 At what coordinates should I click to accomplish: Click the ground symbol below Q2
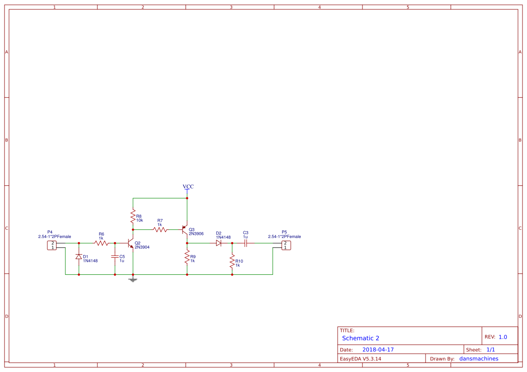tap(133, 279)
